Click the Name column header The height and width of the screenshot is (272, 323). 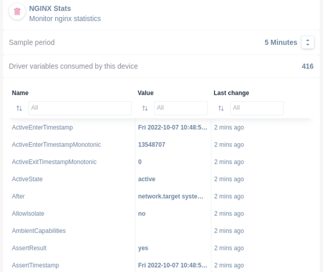20,93
